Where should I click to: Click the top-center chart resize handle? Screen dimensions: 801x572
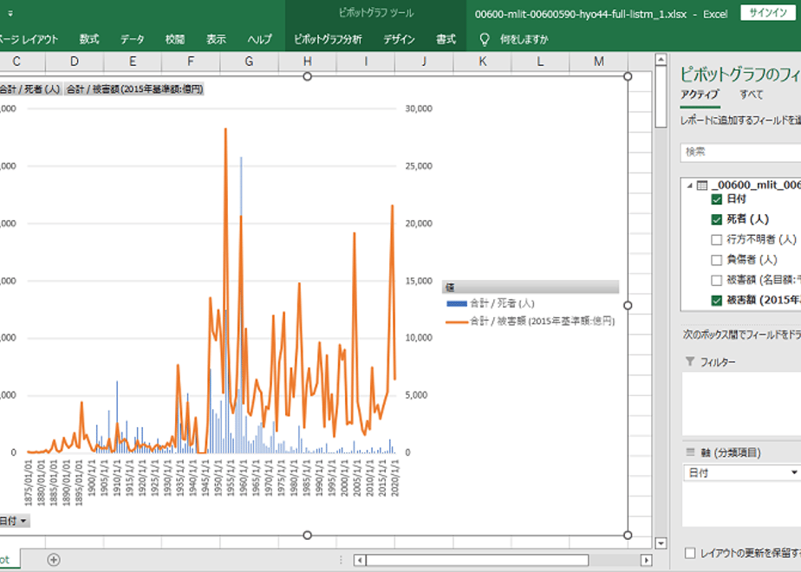[307, 76]
